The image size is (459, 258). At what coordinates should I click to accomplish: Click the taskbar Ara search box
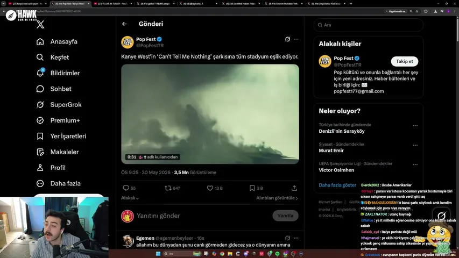[x=182, y=254]
